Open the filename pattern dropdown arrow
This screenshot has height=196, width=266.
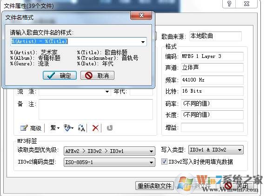(x=143, y=42)
